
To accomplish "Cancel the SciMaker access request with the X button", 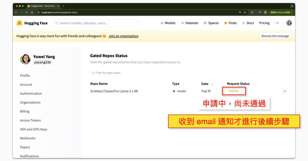I will pos(285,91).
